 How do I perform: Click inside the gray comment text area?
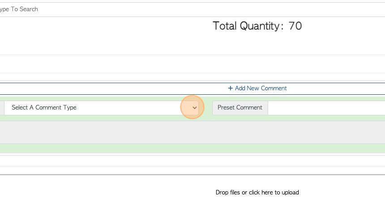tap(192, 132)
